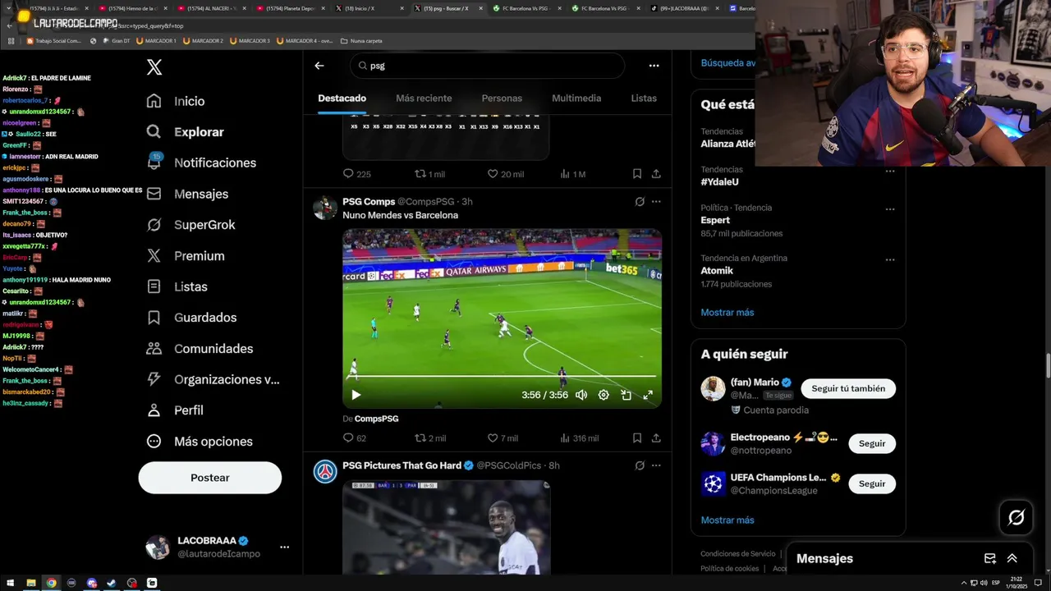Repost the PSG Comps post with 2 mil
The width and height of the screenshot is (1051, 591).
pos(430,438)
